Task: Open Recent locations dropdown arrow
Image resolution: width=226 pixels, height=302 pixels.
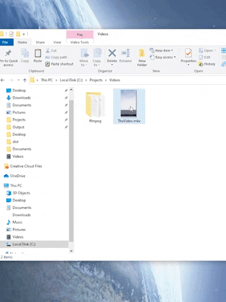Action: click(18, 80)
